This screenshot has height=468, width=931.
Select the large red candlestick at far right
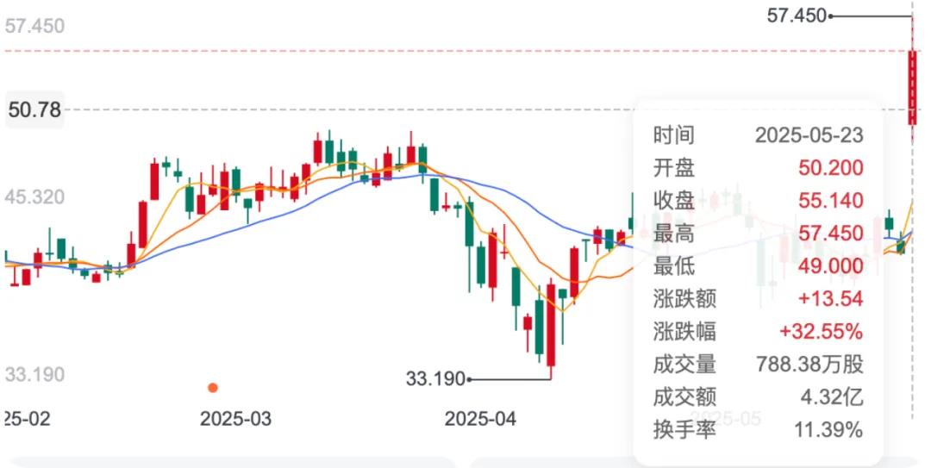[912, 86]
